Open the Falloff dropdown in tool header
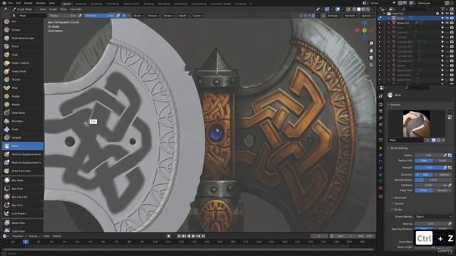This screenshot has height=256, width=456. click(x=183, y=16)
